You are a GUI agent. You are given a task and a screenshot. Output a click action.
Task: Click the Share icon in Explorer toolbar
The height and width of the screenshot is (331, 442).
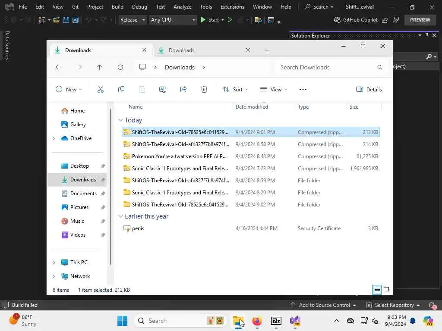click(183, 90)
